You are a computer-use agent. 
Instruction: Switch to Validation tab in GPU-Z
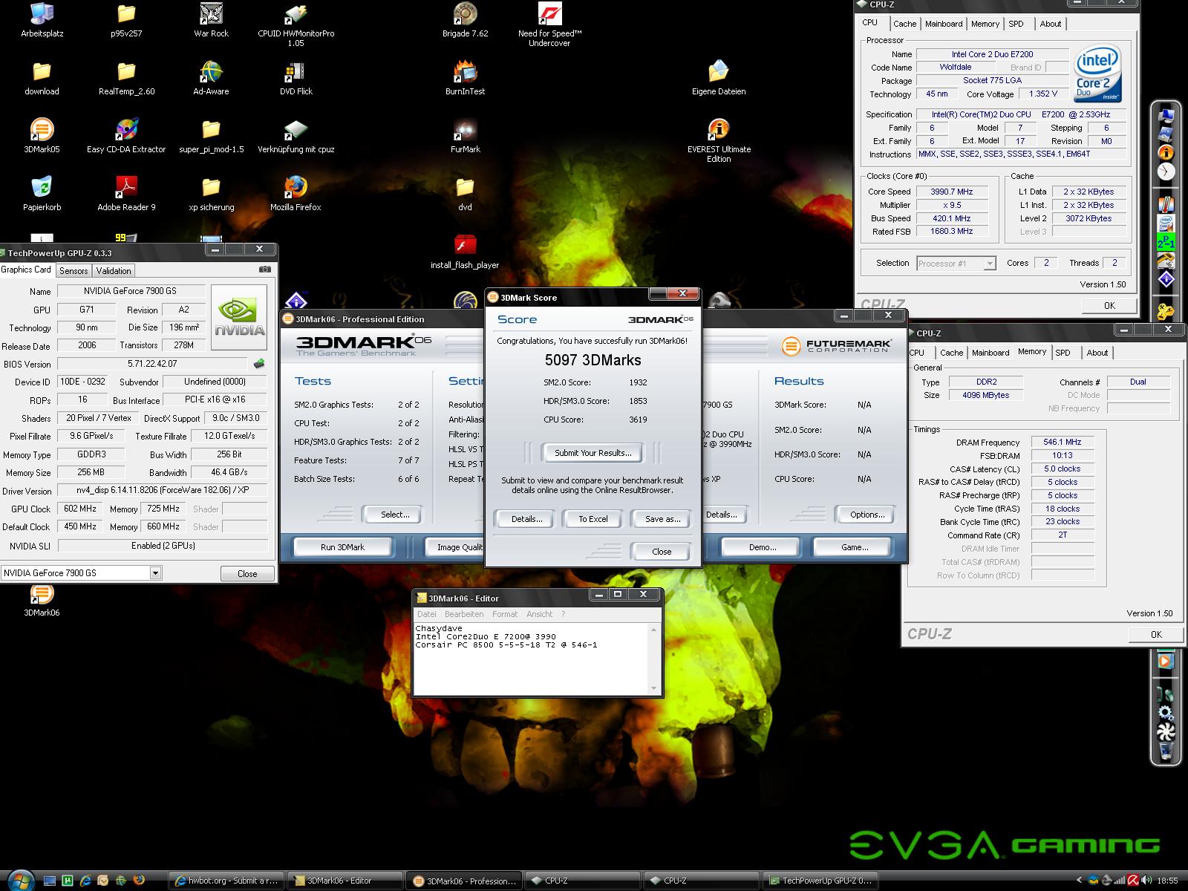pos(114,271)
